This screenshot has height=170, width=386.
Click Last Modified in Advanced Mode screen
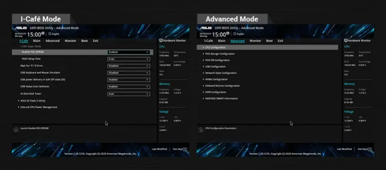[x=344, y=149]
